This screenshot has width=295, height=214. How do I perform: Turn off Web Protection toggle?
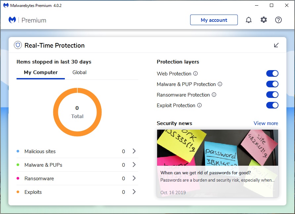tap(272, 73)
